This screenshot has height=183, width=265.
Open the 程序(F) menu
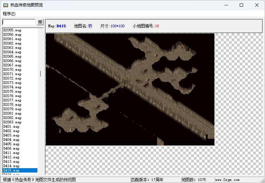tap(9, 14)
